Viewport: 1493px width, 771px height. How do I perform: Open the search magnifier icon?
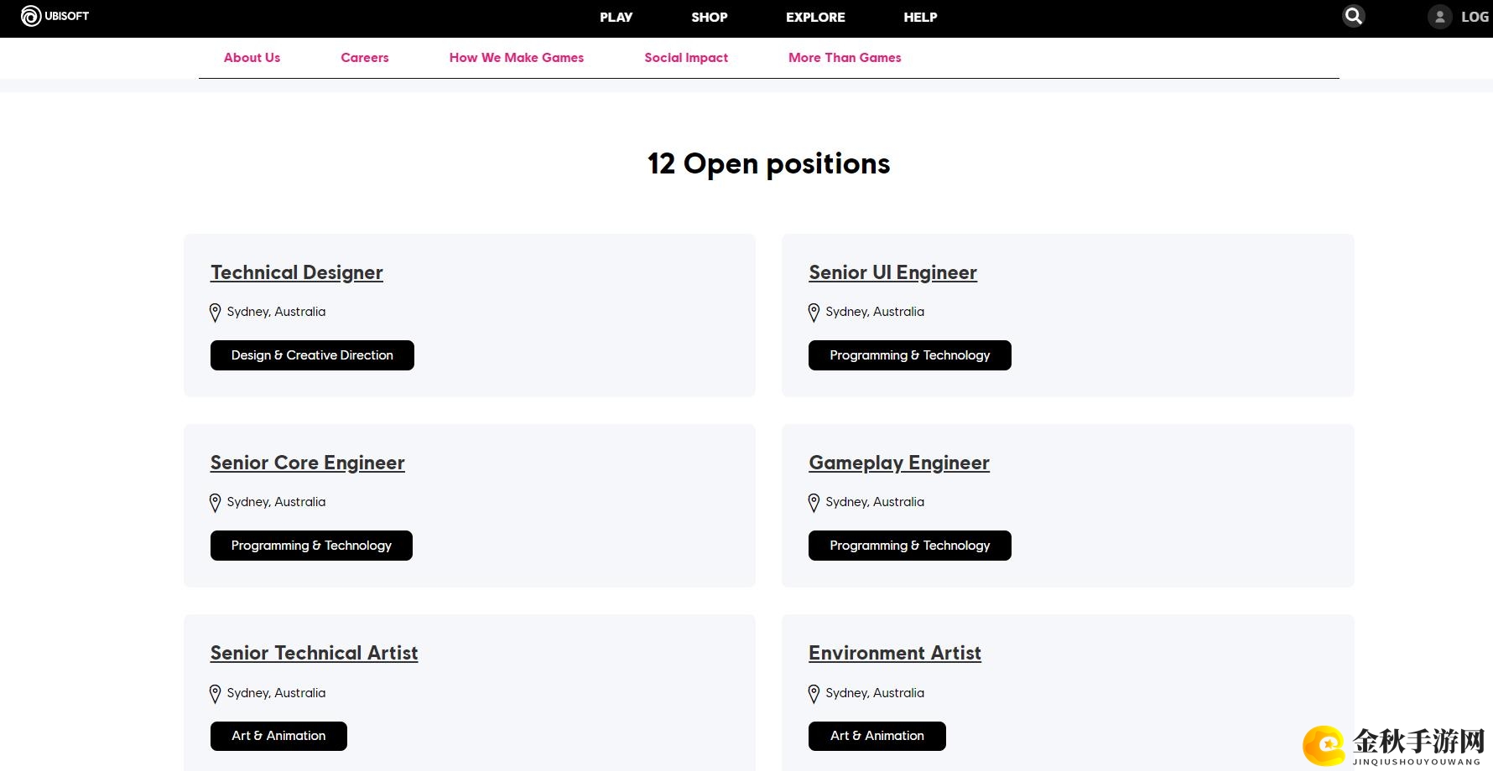tap(1353, 16)
